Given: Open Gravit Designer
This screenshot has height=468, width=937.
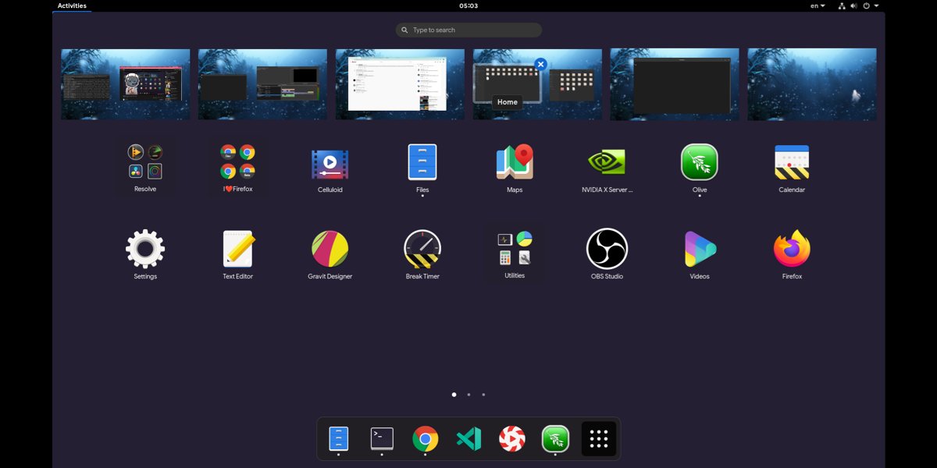Looking at the screenshot, I should coord(330,254).
